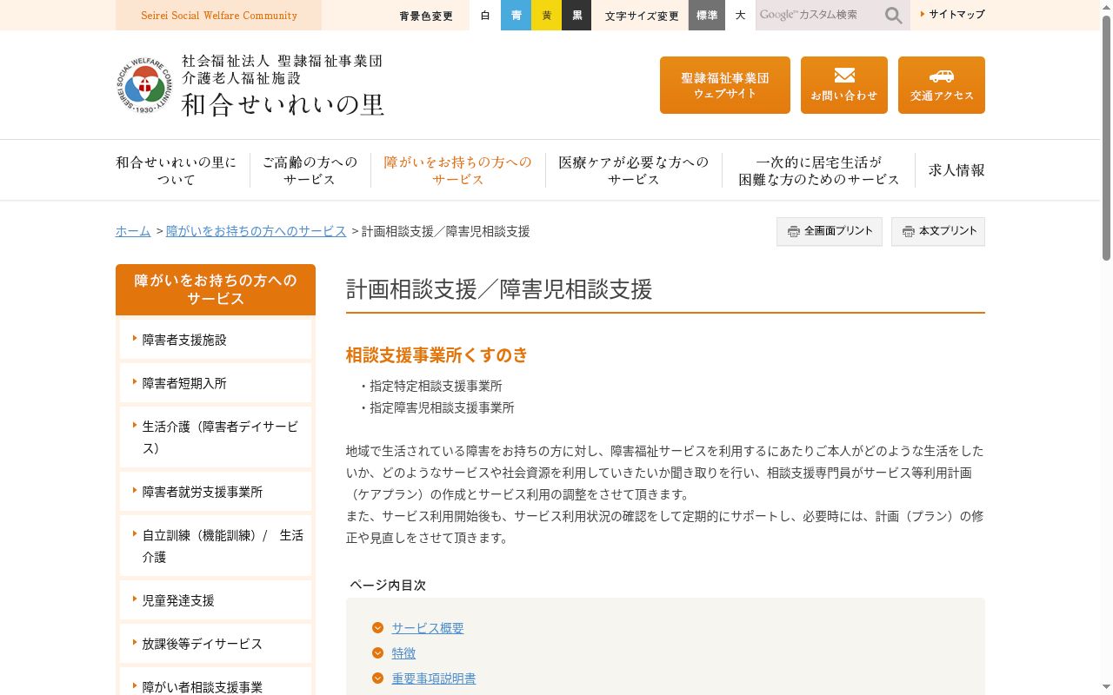Open 障がい者相談支援事業 in sidebar
Screen dimensions: 1113x695
(x=216, y=683)
